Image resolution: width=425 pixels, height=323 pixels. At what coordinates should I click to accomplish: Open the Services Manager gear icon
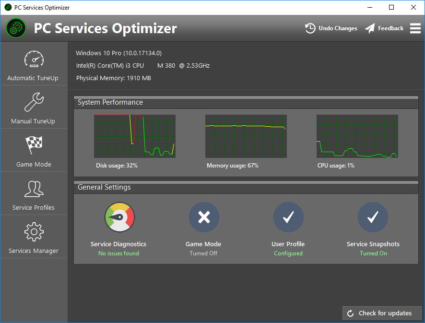pyautogui.click(x=34, y=232)
